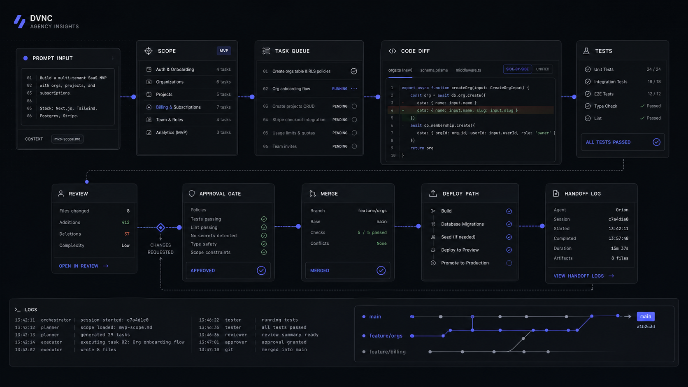Click the Deploy Path upload icon
Image resolution: width=688 pixels, height=387 pixels.
pyautogui.click(x=433, y=193)
